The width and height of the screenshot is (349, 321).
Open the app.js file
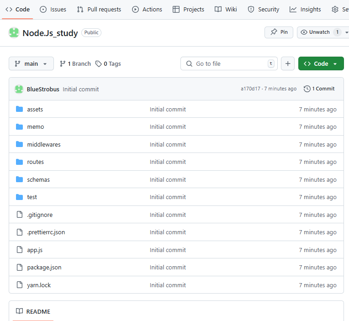35,250
